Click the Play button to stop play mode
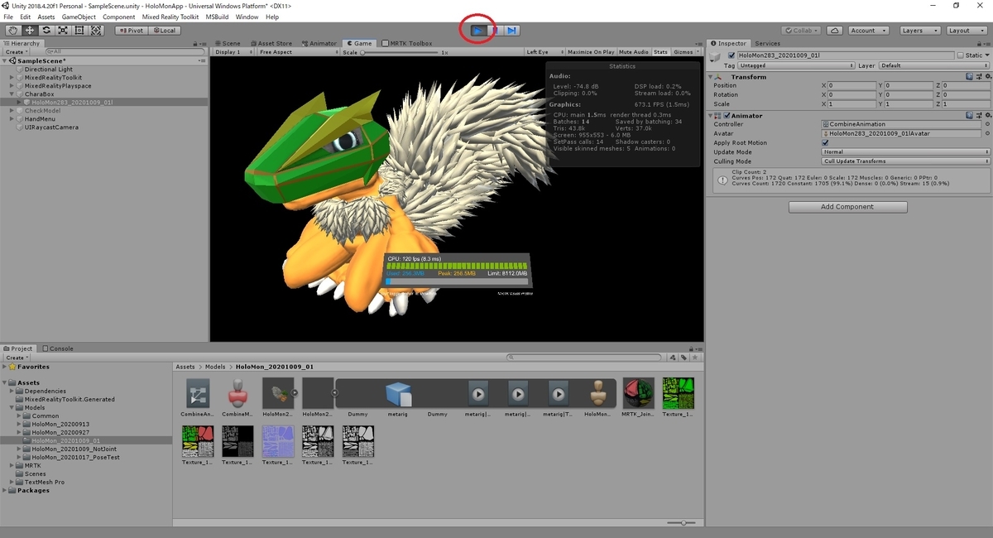Viewport: 993px width, 538px height. (x=478, y=31)
